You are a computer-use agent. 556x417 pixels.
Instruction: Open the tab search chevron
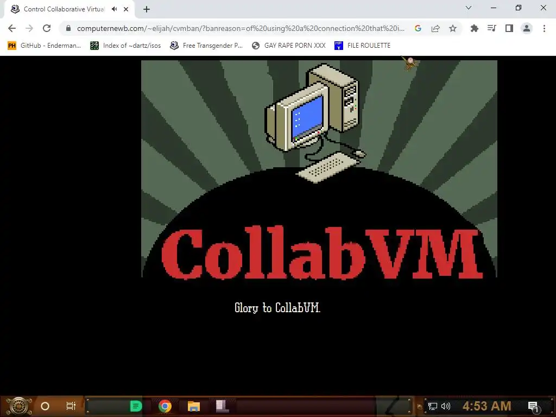[x=469, y=8]
